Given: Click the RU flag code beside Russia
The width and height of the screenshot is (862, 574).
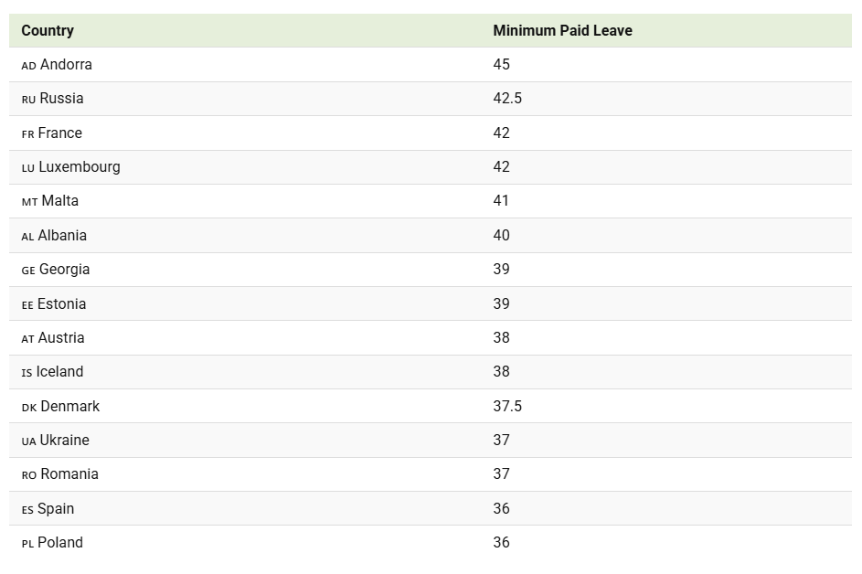Looking at the screenshot, I should pos(28,100).
